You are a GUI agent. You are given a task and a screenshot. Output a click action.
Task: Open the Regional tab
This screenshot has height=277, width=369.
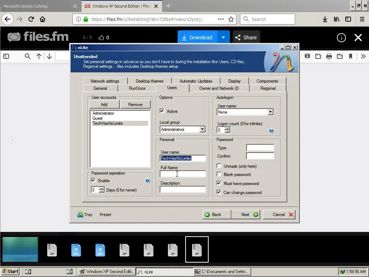tap(268, 88)
